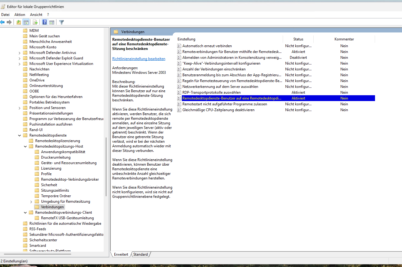Click the folder icon beside NetMeeting
The width and height of the screenshot is (402, 267).
(x=25, y=75)
